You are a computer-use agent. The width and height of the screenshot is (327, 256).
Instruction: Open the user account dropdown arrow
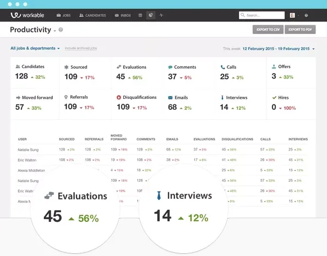tap(298, 15)
